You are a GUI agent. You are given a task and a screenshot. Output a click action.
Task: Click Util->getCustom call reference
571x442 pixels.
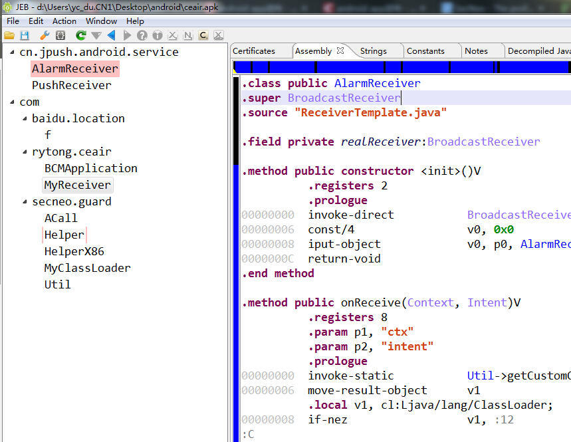click(519, 376)
